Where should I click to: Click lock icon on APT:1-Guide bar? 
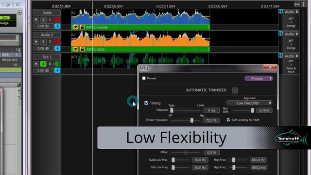click(x=82, y=27)
